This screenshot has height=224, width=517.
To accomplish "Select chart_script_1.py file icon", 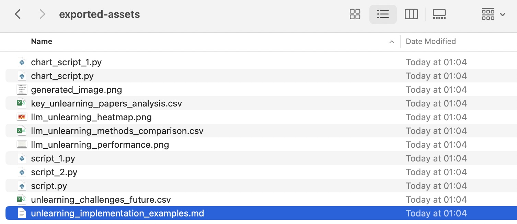I will pyautogui.click(x=22, y=62).
